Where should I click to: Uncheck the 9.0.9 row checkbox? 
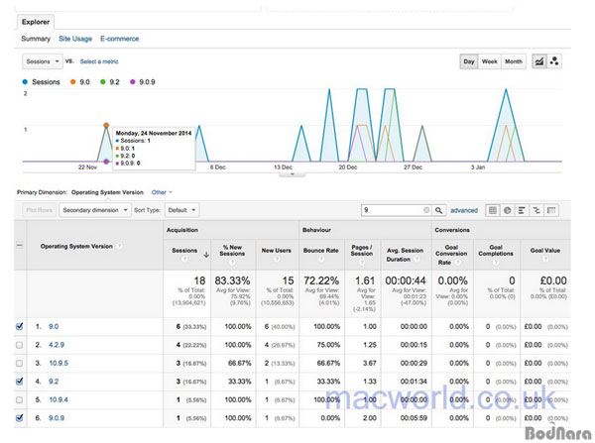click(x=20, y=418)
